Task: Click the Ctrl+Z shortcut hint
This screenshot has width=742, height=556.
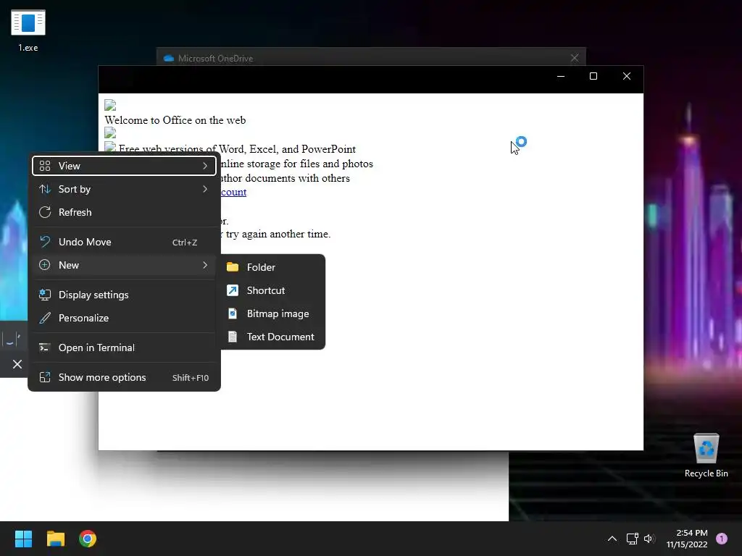Action: pyautogui.click(x=185, y=243)
